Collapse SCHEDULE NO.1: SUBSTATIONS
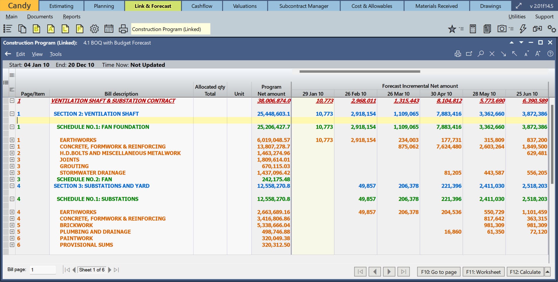 (12, 199)
